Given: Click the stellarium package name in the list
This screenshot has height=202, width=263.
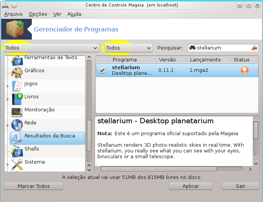Looking at the screenshot, I should (126, 67).
